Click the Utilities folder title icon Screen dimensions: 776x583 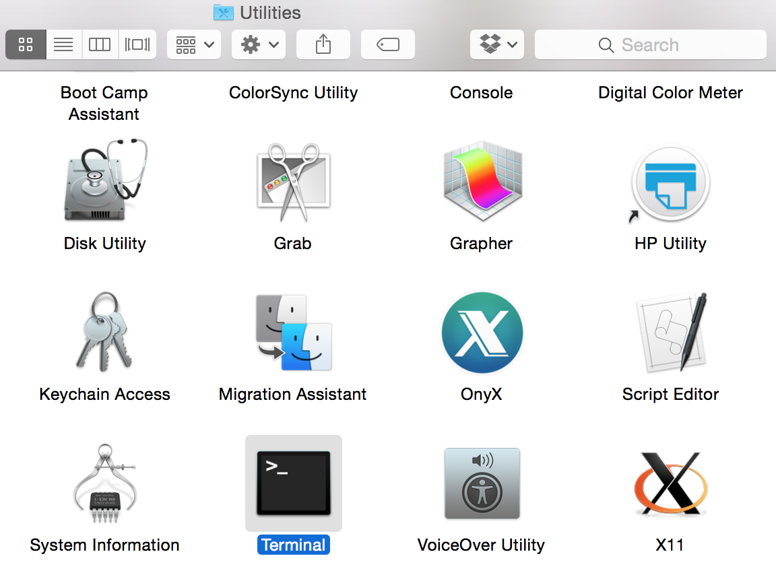tap(224, 12)
